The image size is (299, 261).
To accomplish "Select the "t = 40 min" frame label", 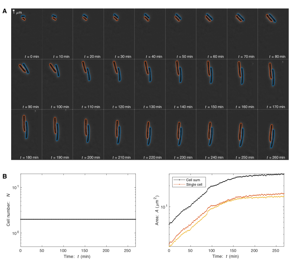I will (154, 57).
